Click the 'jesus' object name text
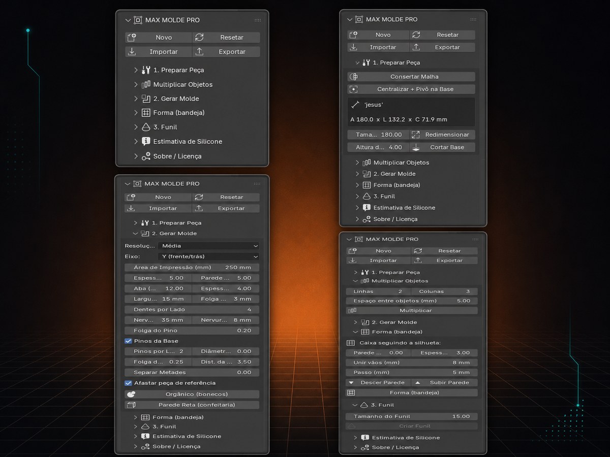This screenshot has height=457, width=610. (374, 105)
